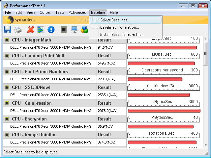Click the DELL Precision470 row under Integer Math
The width and height of the screenshot is (211, 158).
click(x=50, y=47)
